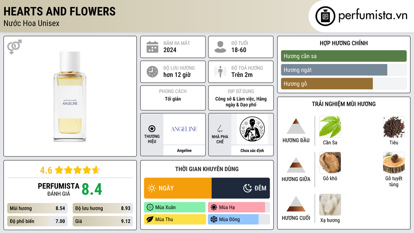The height and width of the screenshot is (233, 414).
Task: Click the style value Tối giản
Action: (173, 99)
